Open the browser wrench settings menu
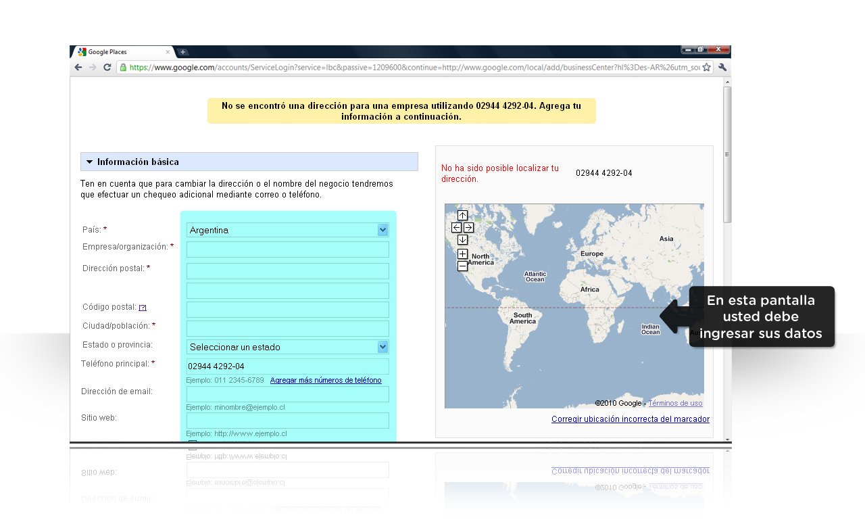The width and height of the screenshot is (865, 522). [722, 68]
